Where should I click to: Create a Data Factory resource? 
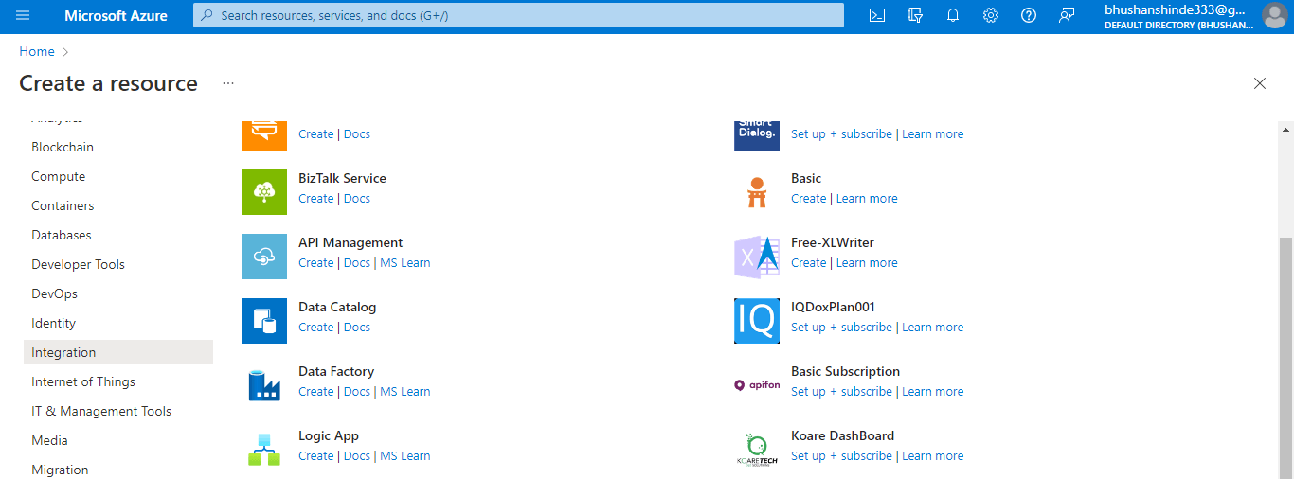click(315, 391)
